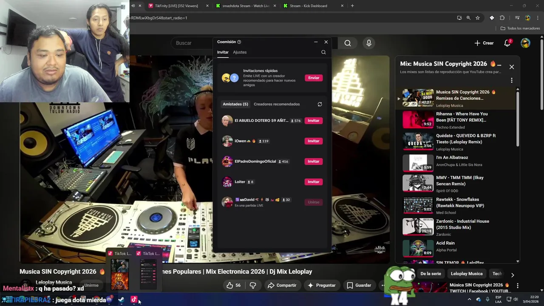Open browser zoom magnifier in address bar
Image resolution: width=544 pixels, height=306 pixels.
point(468,18)
